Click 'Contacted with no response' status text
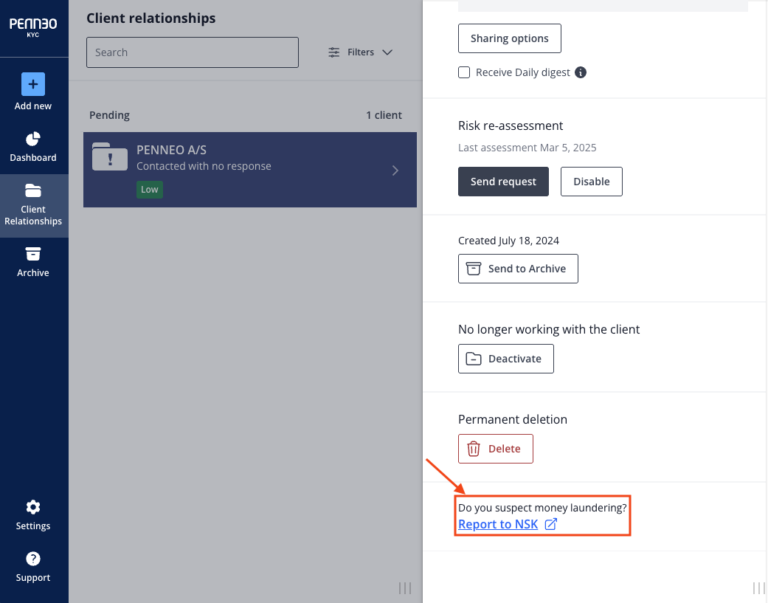Viewport: 768px width, 603px height. click(204, 166)
